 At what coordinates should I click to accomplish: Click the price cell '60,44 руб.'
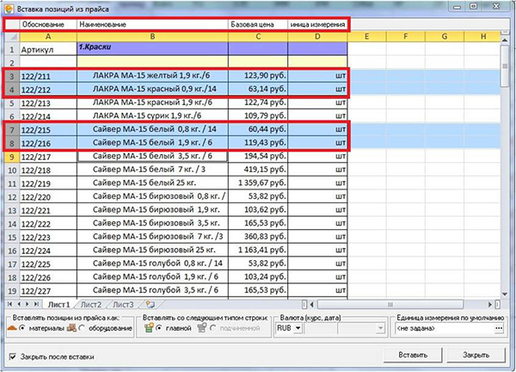coord(258,129)
